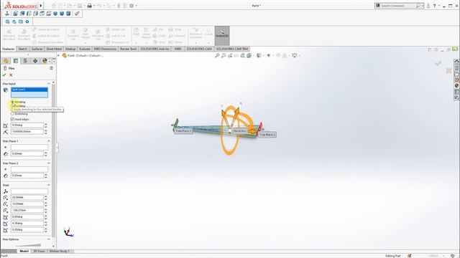Click Trim Plane 2 label in viewport
The image size is (460, 258).
click(267, 135)
